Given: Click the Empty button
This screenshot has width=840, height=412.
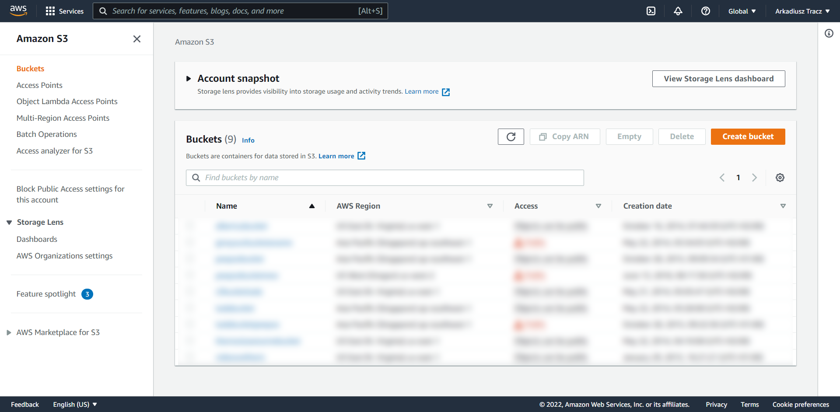Looking at the screenshot, I should pyautogui.click(x=629, y=136).
